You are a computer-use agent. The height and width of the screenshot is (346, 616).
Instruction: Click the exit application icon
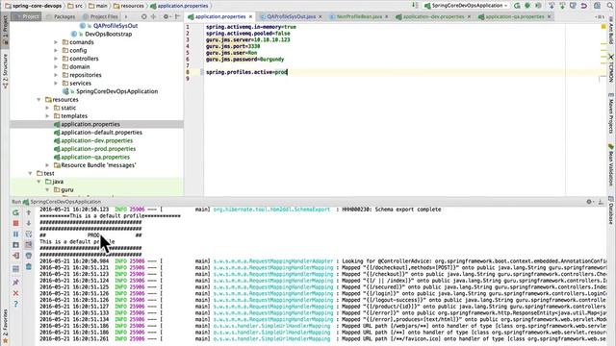(x=15, y=256)
